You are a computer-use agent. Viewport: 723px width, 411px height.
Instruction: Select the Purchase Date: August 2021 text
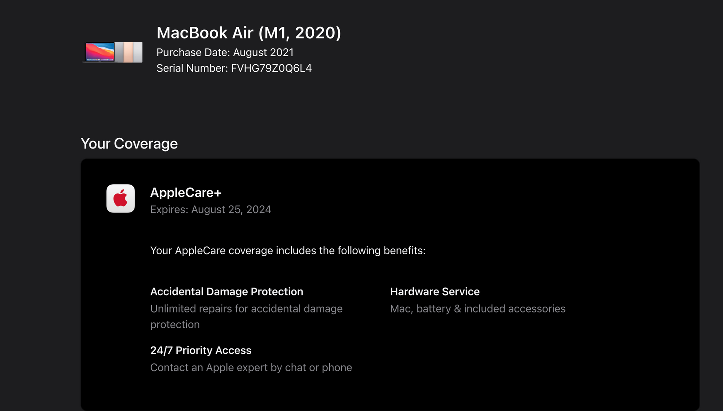coord(225,52)
